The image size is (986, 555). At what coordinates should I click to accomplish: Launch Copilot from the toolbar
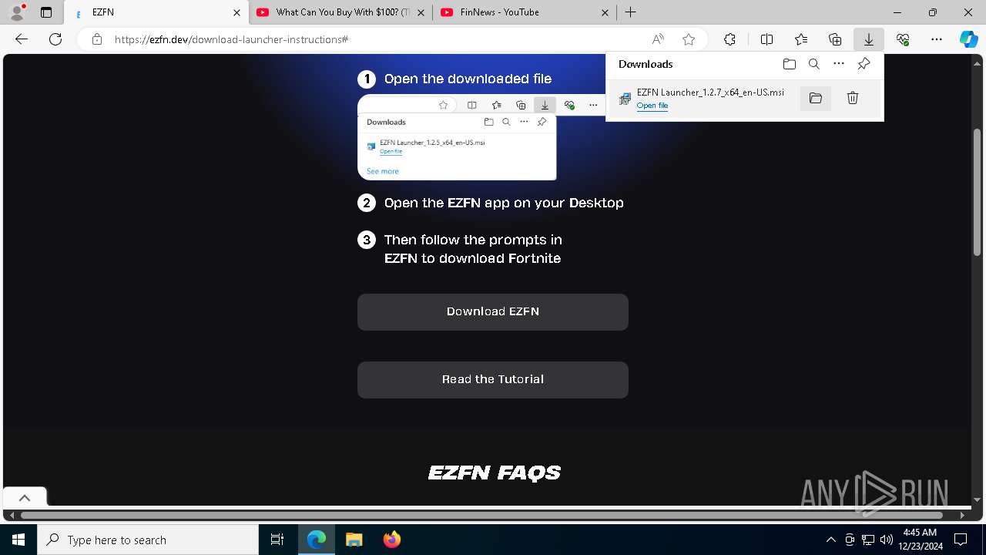coord(969,39)
